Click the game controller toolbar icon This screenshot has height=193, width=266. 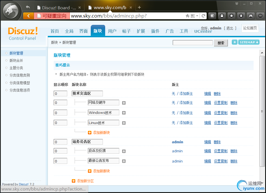point(250,16)
